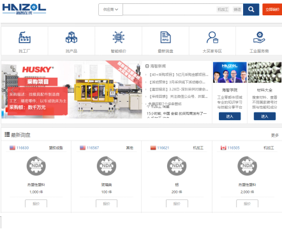Open the 最新询盘 RFQ document icon
This screenshot has height=229, width=282.
[165, 38]
